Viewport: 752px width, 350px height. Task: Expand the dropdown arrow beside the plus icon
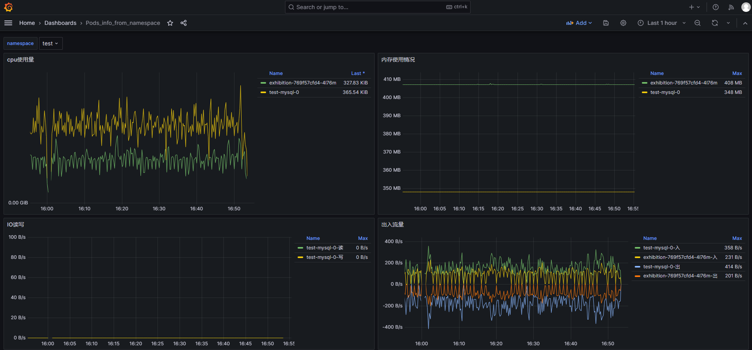pos(698,7)
